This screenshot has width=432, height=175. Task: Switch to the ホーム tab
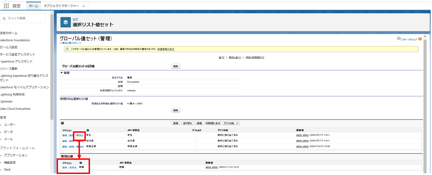pyautogui.click(x=33, y=6)
